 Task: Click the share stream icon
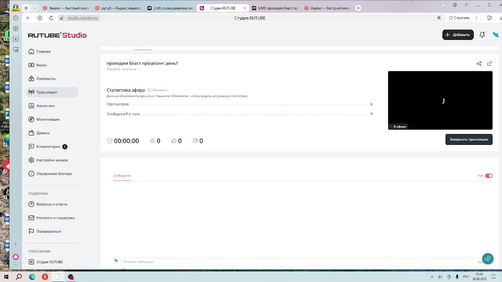[x=479, y=63]
